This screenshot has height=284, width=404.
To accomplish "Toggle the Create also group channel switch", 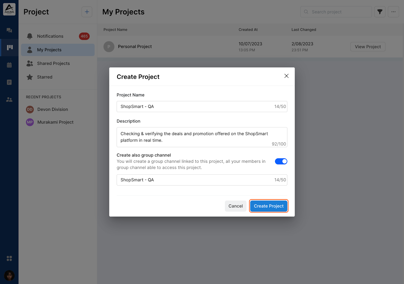I will 281,161.
